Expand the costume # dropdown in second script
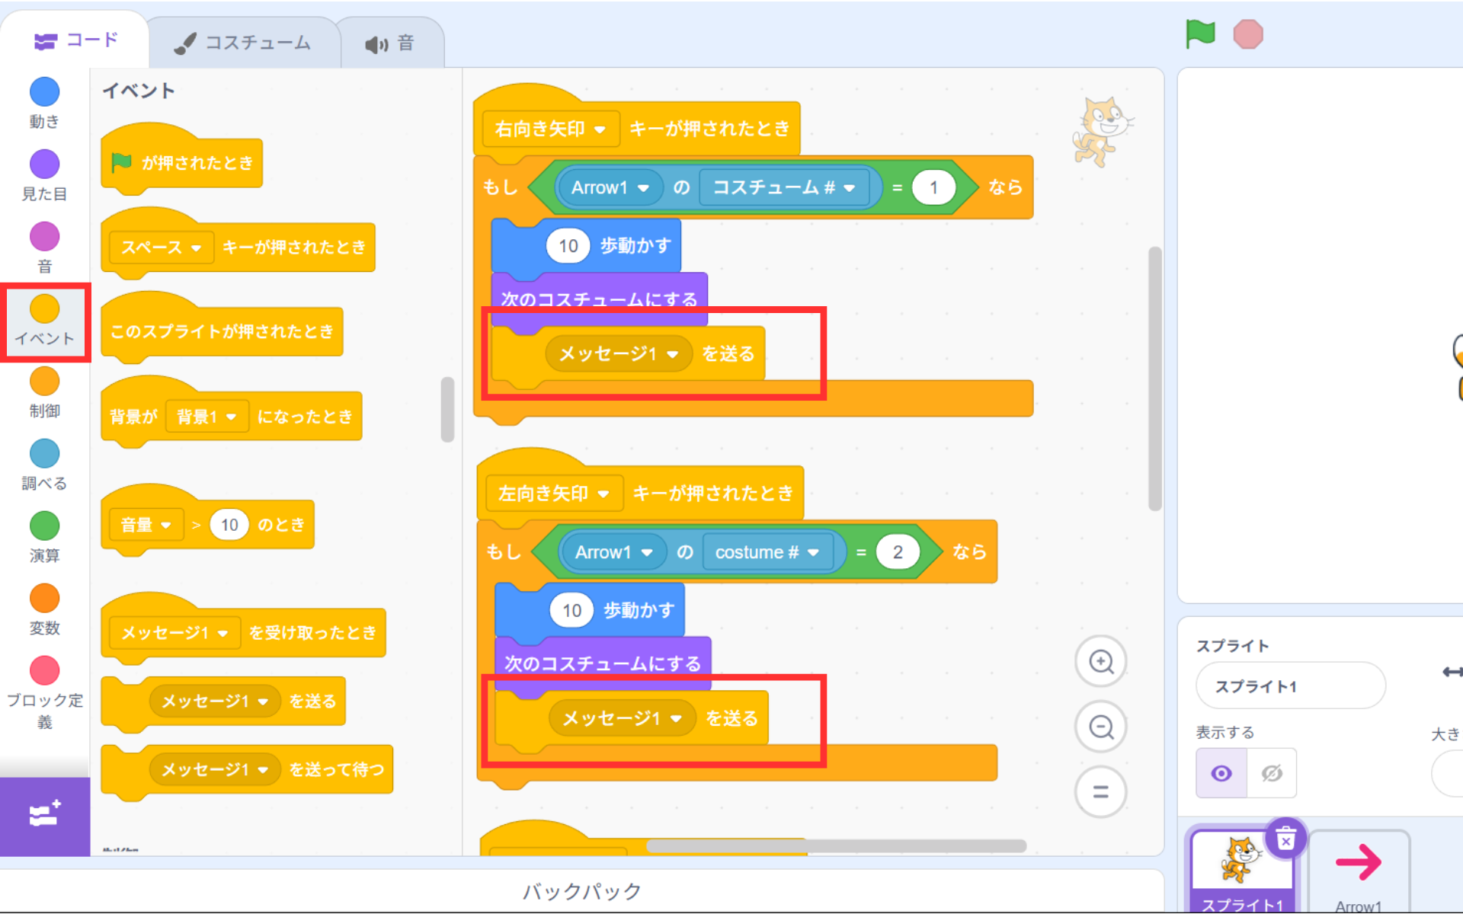This screenshot has height=914, width=1463. (x=813, y=552)
